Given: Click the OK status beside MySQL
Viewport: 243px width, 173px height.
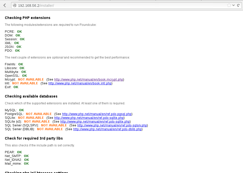Looking at the screenshot, I should pos(22,110).
